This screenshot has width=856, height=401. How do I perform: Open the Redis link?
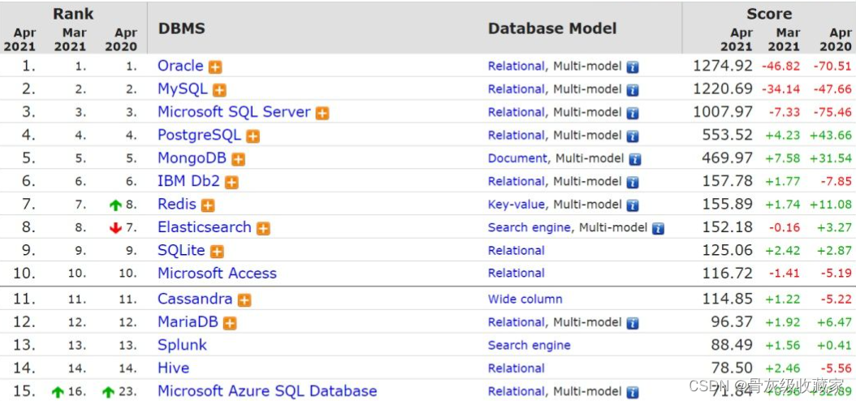point(177,204)
